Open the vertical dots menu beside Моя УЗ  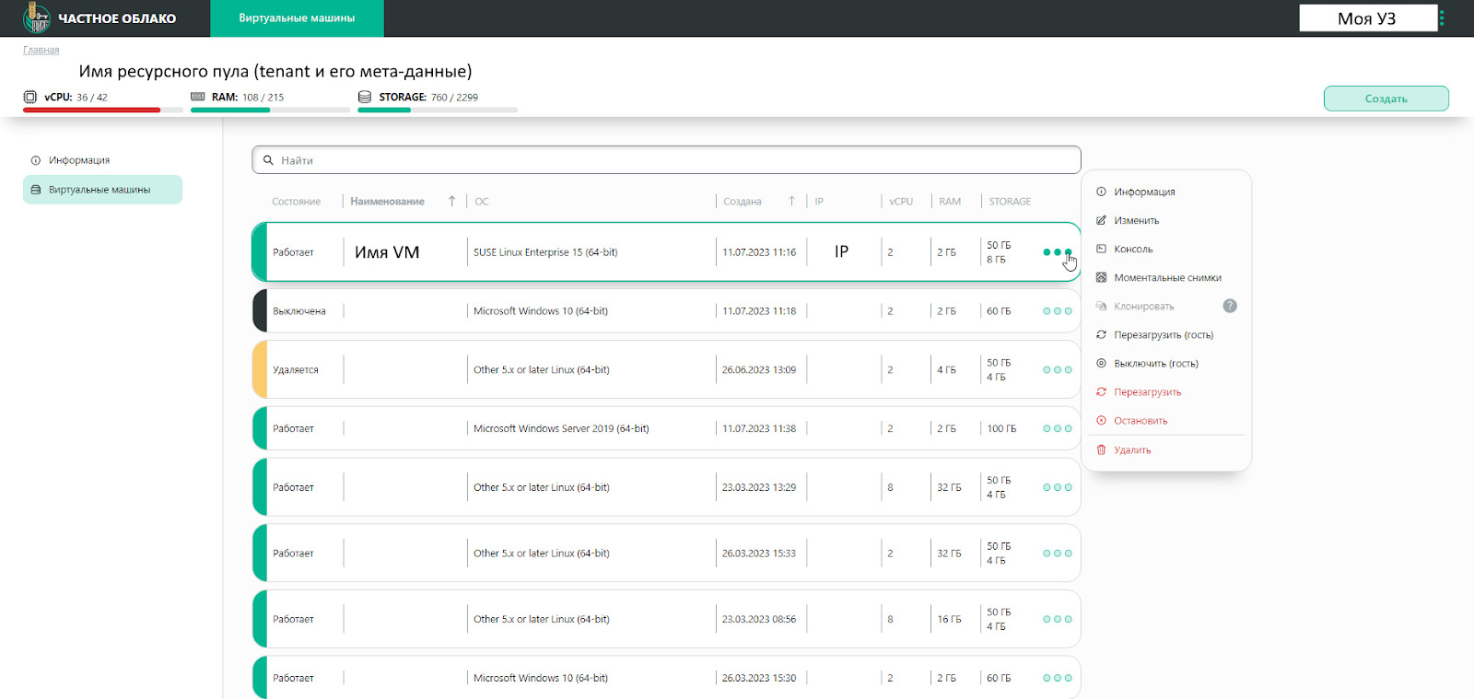click(1442, 17)
